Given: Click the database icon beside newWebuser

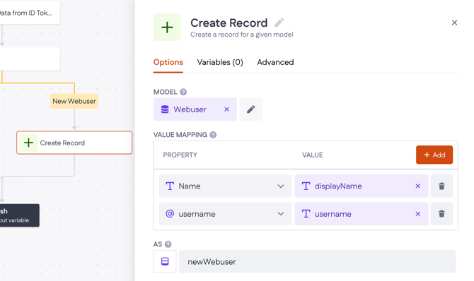Looking at the screenshot, I should point(165,261).
